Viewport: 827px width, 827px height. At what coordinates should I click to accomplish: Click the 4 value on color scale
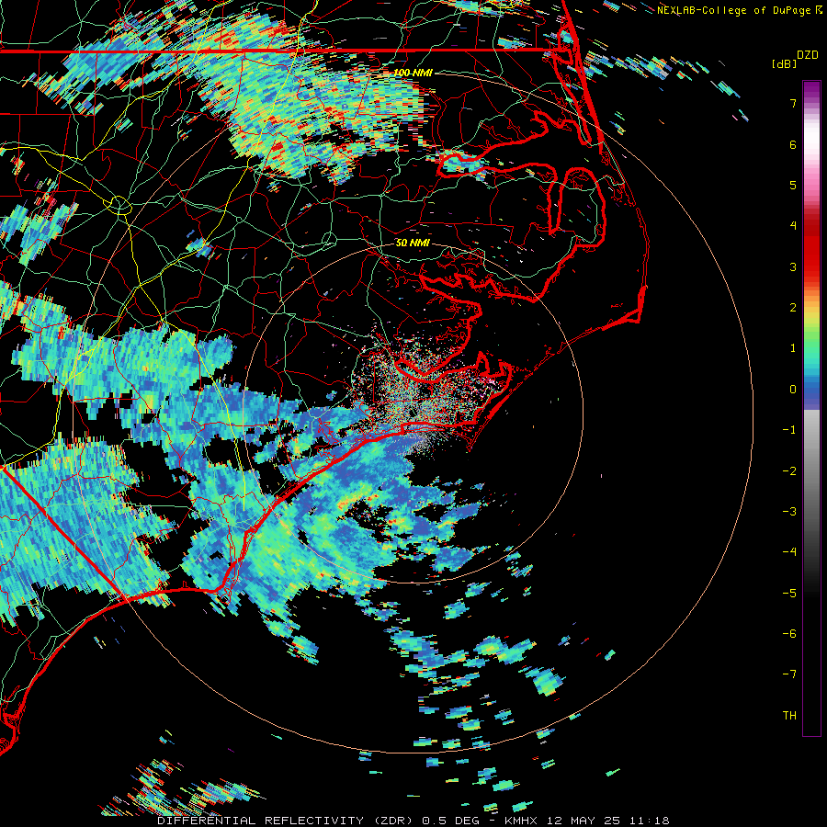[793, 226]
